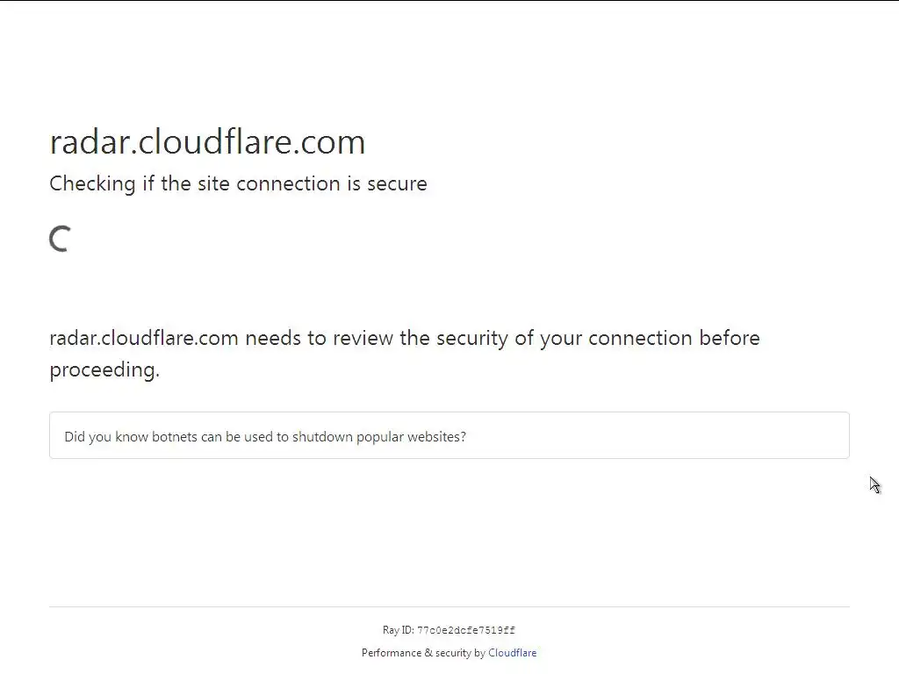
Task: Open the Cloudflare link in the footer
Action: coord(512,653)
